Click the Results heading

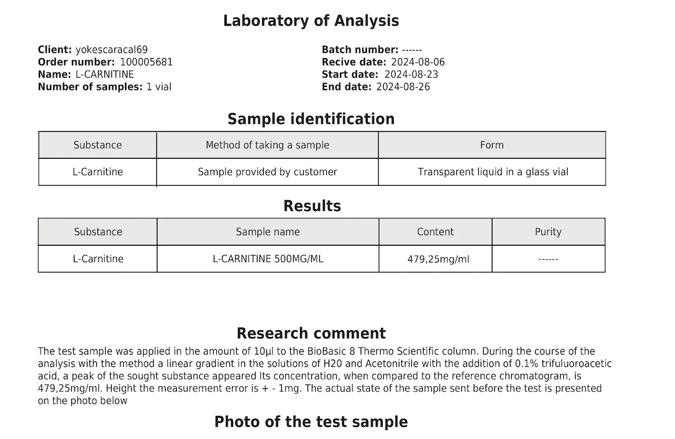312,206
